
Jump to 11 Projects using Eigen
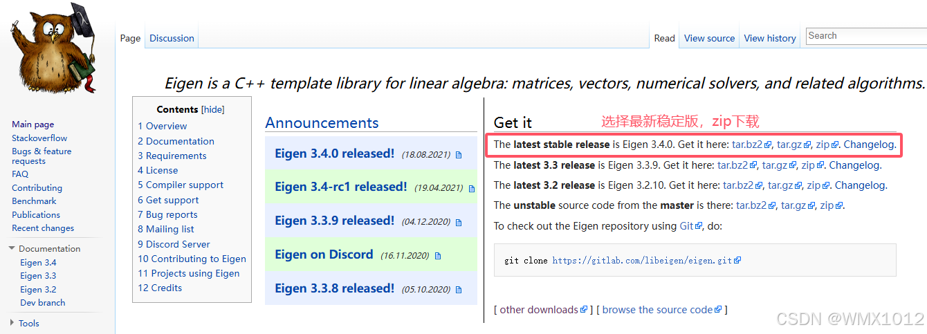tap(188, 273)
